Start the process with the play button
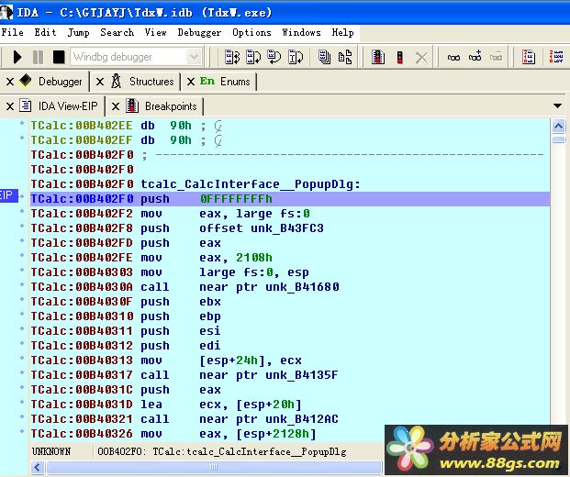The height and width of the screenshot is (477, 570). tap(17, 57)
